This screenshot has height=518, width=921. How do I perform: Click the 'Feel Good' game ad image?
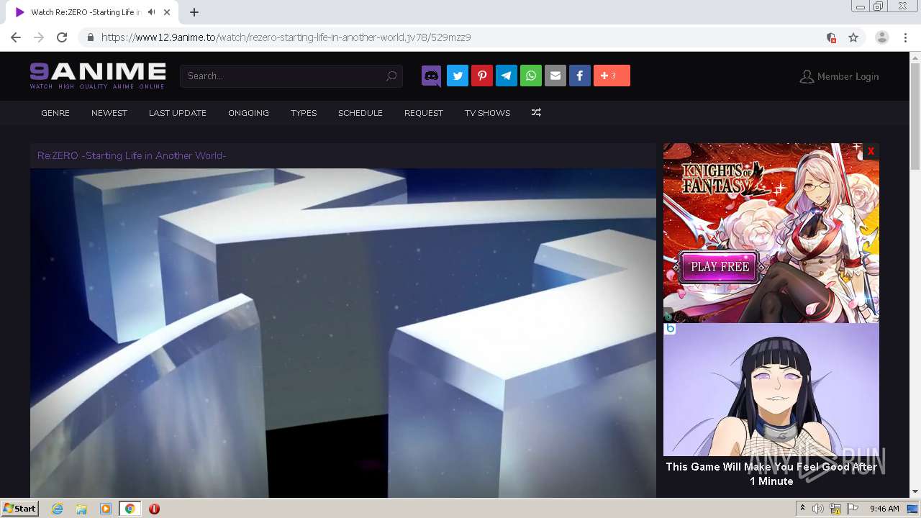coord(771,389)
